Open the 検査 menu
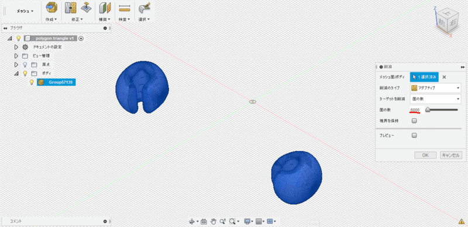Screen dimensions: 468x227 (x=125, y=19)
